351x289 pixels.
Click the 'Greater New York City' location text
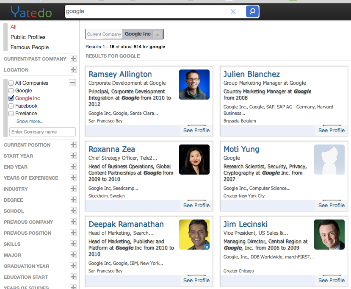coord(244,196)
